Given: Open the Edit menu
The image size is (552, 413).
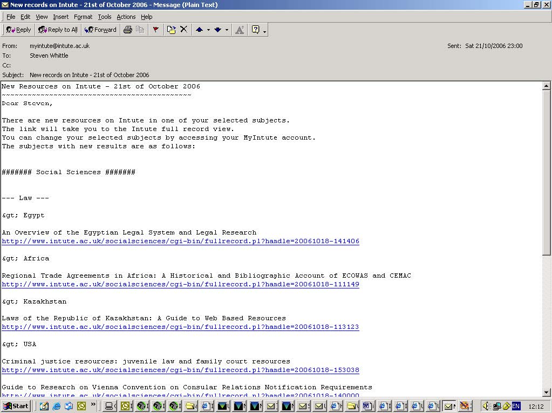Looking at the screenshot, I should click(25, 17).
